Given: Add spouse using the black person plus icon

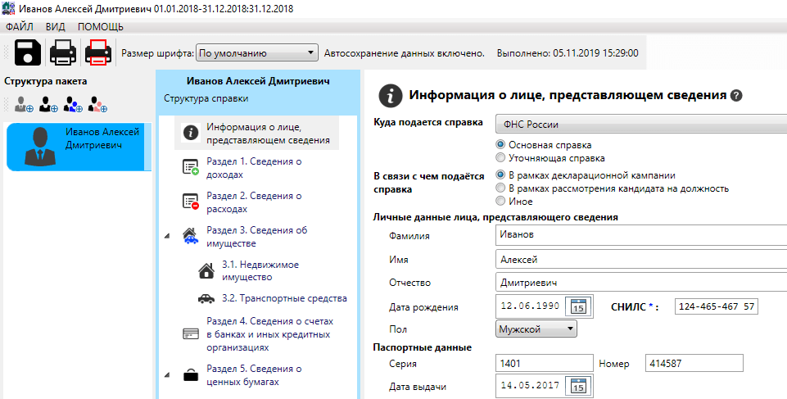Looking at the screenshot, I should (x=48, y=104).
